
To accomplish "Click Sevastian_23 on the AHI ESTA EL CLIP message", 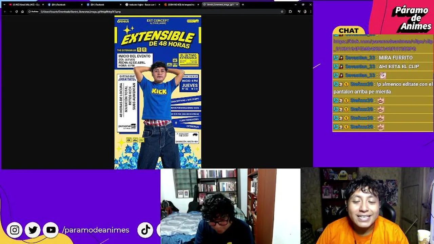I will pyautogui.click(x=360, y=66).
